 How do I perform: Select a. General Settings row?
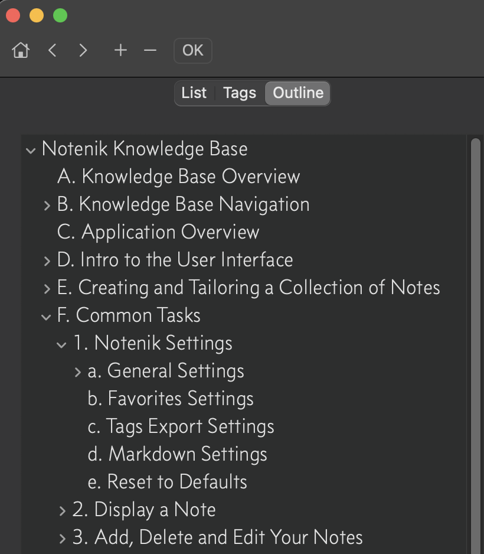pos(244,371)
